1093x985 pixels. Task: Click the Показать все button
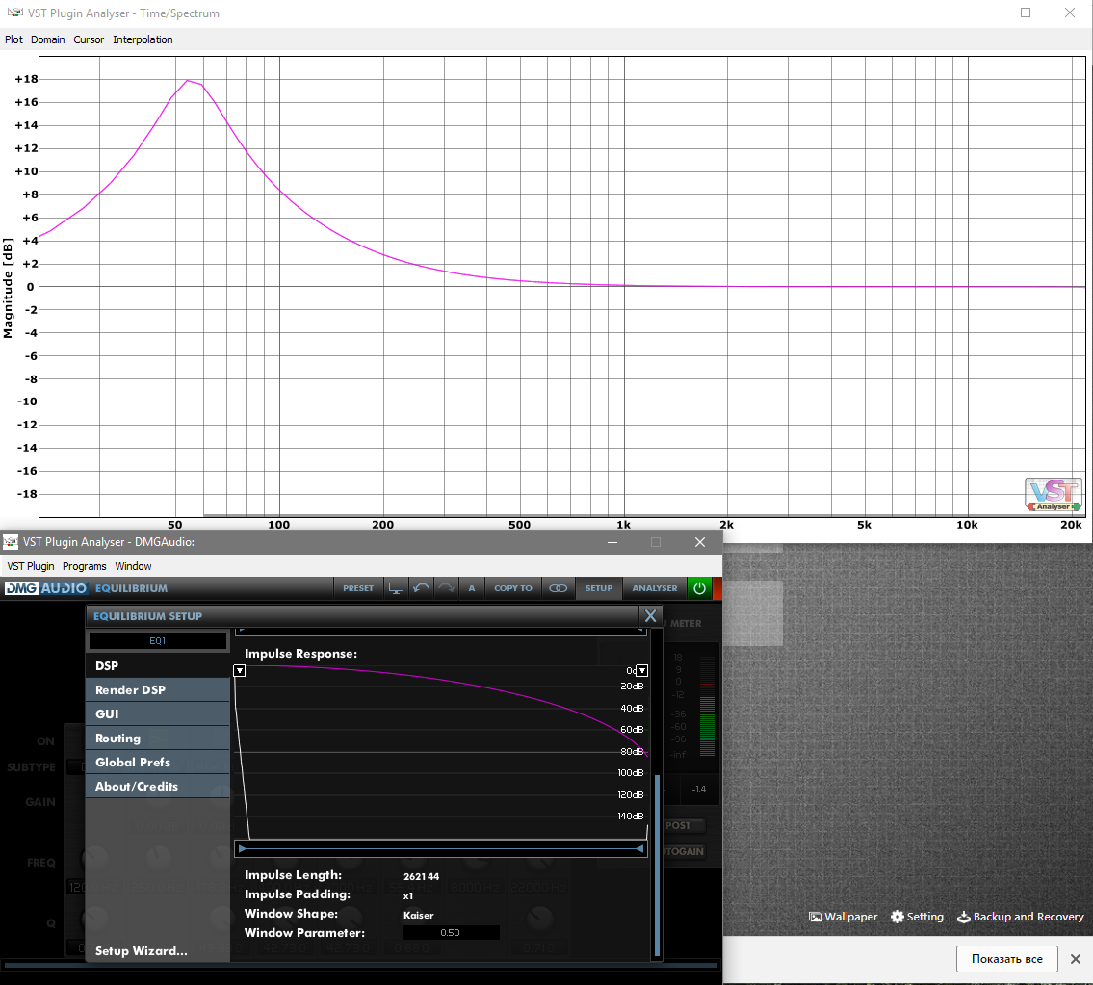pyautogui.click(x=1006, y=959)
